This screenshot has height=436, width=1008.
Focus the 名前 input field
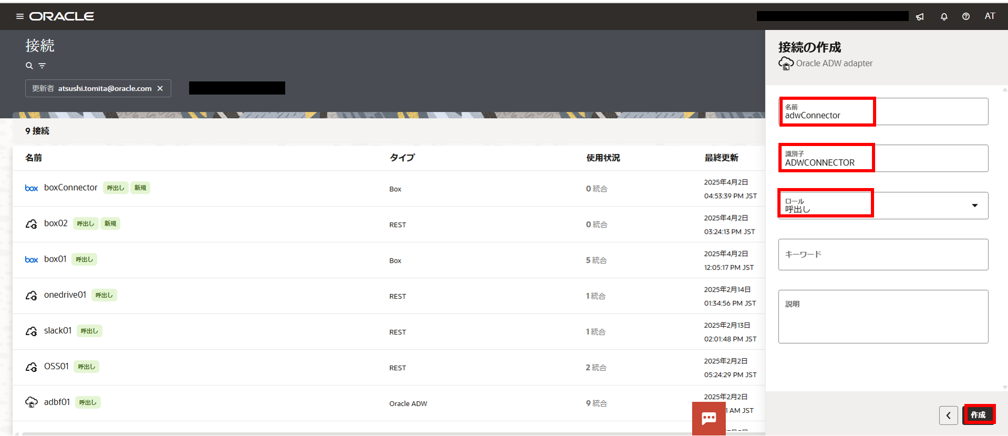[883, 111]
